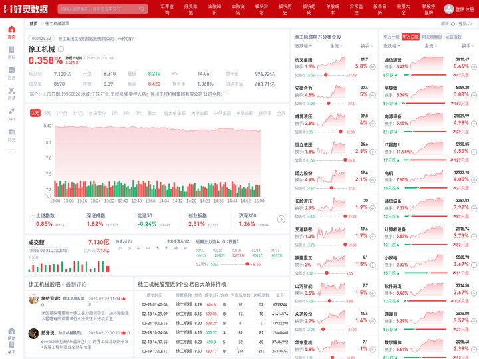Sort 申万分类个股 list by 金流

tap(336, 46)
